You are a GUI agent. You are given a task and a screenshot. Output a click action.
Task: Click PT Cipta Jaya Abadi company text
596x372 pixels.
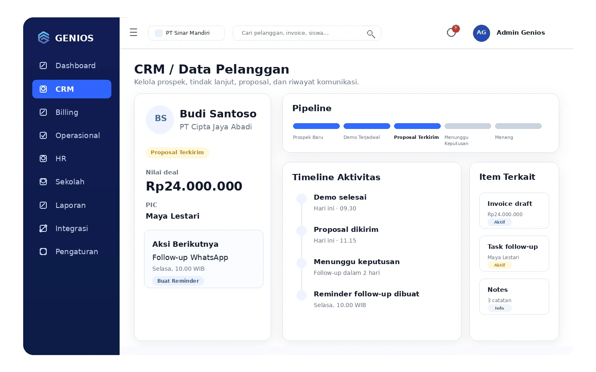click(216, 127)
